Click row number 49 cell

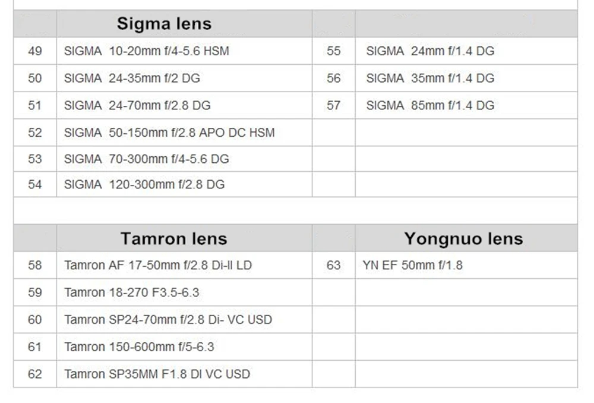pos(35,51)
